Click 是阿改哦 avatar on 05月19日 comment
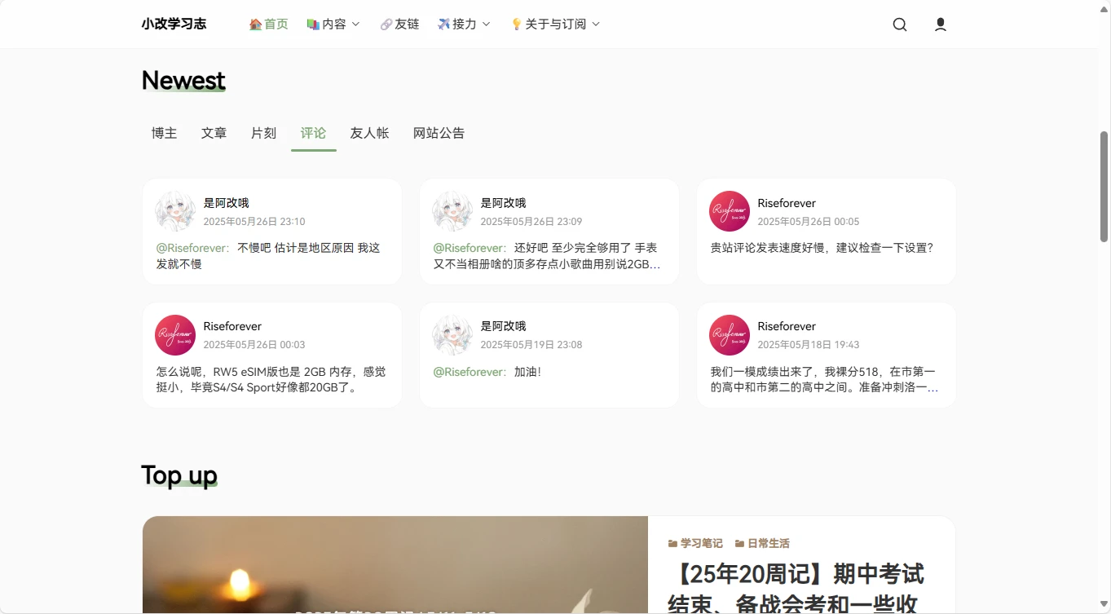Viewport: 1111px width, 614px height. tap(452, 335)
